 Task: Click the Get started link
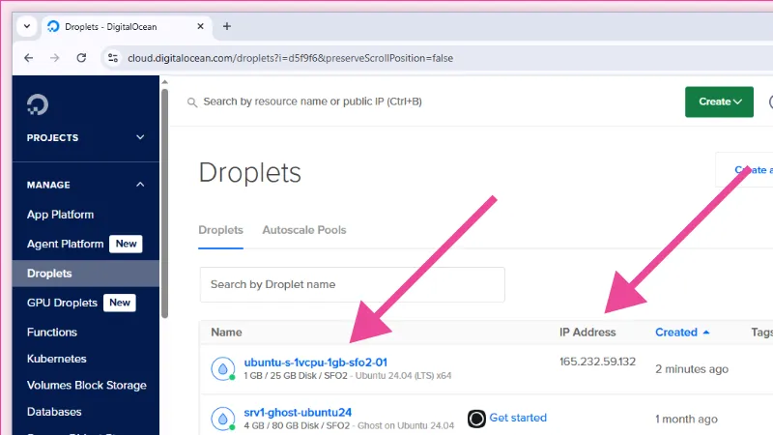coord(518,418)
